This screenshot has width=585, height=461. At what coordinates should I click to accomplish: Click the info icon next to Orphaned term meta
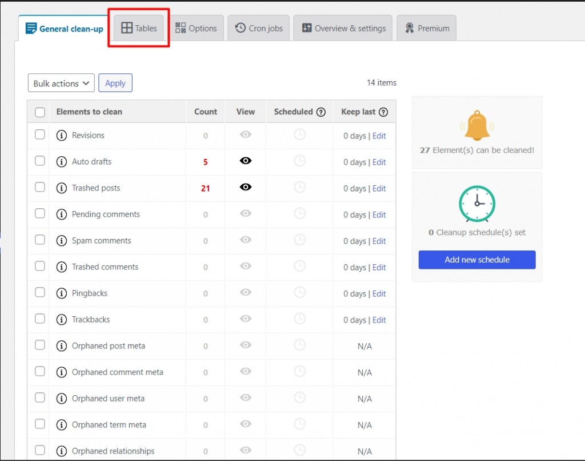click(62, 425)
